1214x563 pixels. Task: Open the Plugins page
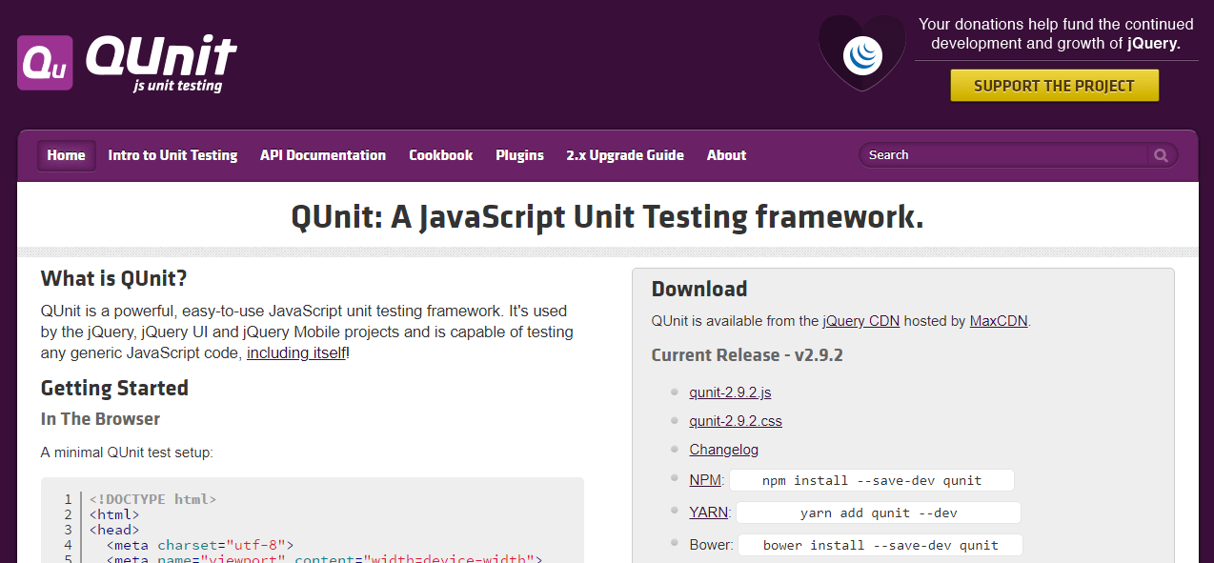tap(519, 154)
